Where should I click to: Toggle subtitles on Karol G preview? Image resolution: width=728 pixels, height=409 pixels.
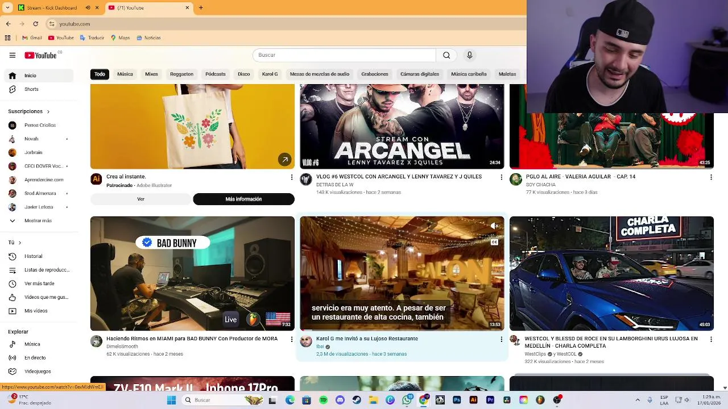494,242
